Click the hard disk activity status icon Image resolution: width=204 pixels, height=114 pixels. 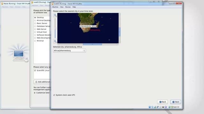click(x=149, y=107)
